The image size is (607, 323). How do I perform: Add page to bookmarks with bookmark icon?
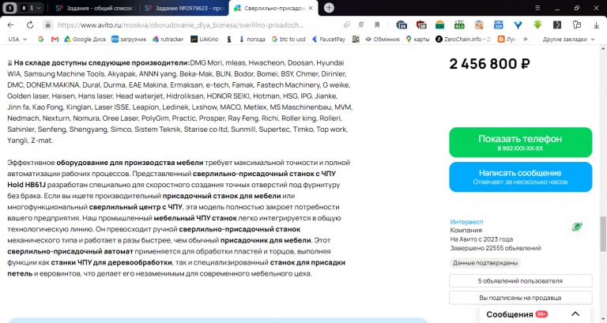coord(377,24)
